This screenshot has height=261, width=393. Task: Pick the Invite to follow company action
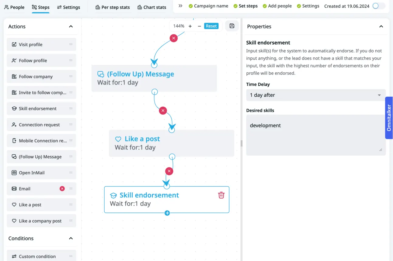pyautogui.click(x=41, y=93)
